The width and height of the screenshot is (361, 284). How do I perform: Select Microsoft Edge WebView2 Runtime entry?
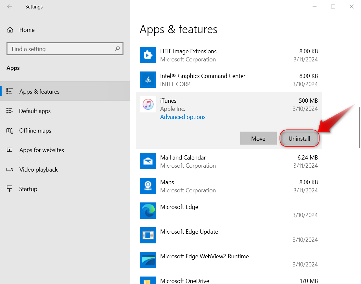click(x=229, y=260)
